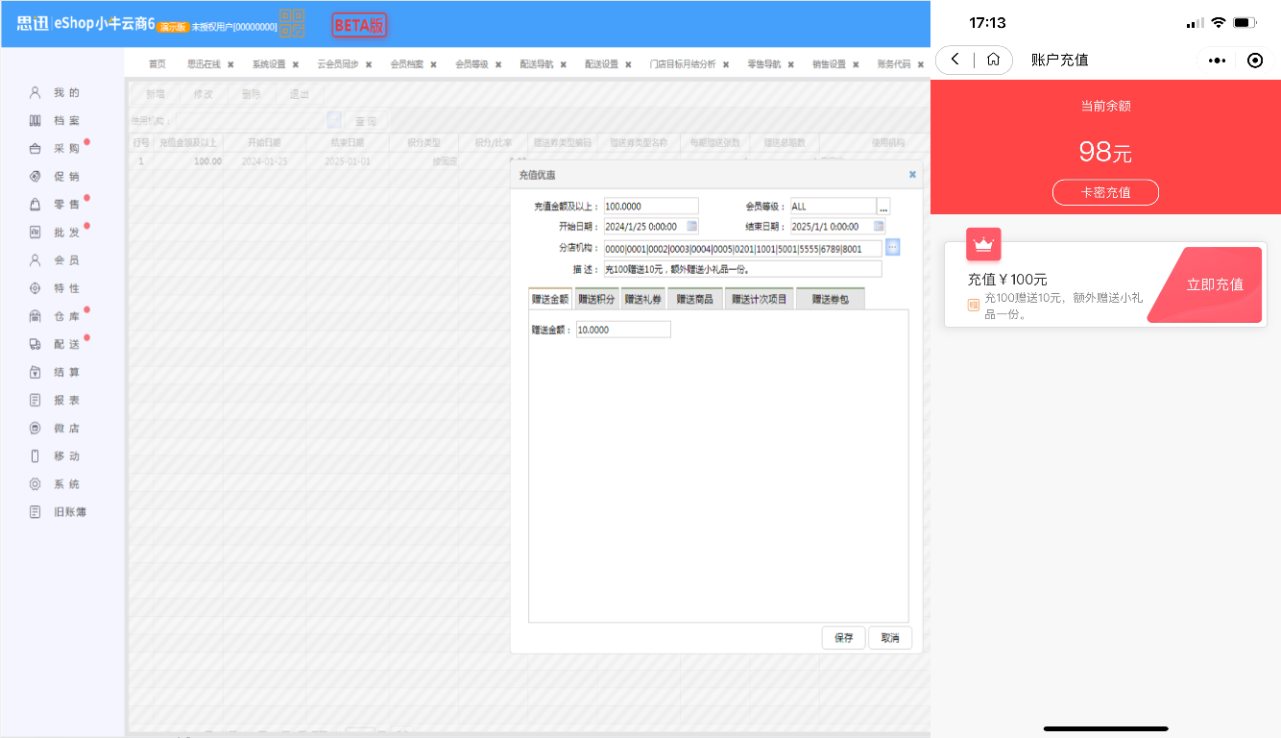This screenshot has height=738, width=1281.
Task: Click 退出 toolbar button
Action: click(x=300, y=94)
